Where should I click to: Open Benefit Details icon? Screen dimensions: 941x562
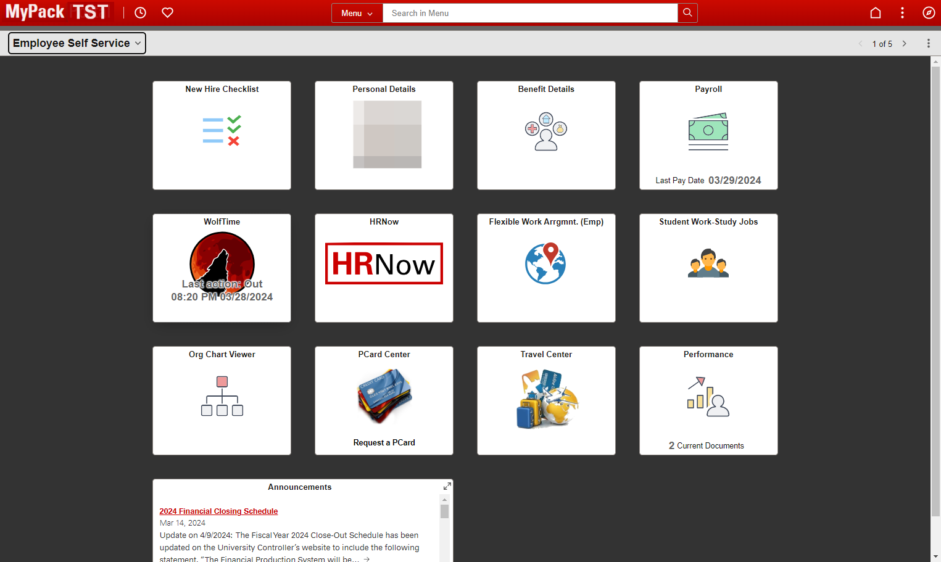[x=546, y=131]
